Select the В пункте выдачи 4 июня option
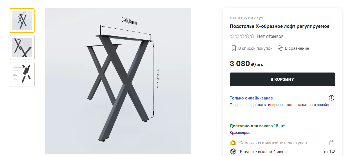Viewport: 344px width, 156px height. pyautogui.click(x=263, y=152)
